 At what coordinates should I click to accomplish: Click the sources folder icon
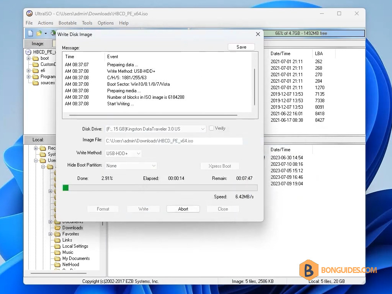tap(36, 83)
